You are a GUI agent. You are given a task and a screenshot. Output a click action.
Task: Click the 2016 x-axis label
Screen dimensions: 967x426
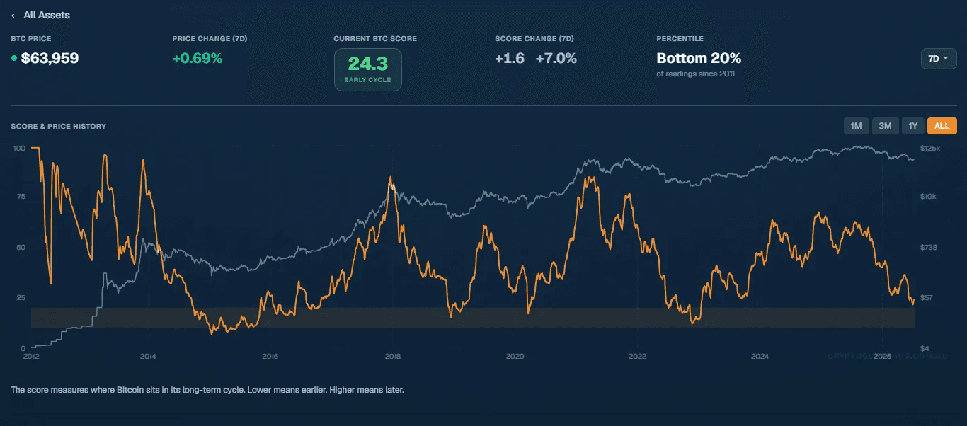click(x=269, y=356)
